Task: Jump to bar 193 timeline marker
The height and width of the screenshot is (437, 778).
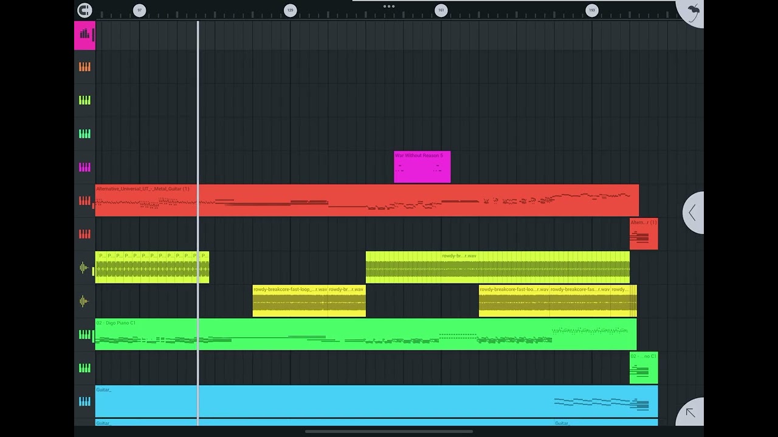Action: click(x=591, y=10)
